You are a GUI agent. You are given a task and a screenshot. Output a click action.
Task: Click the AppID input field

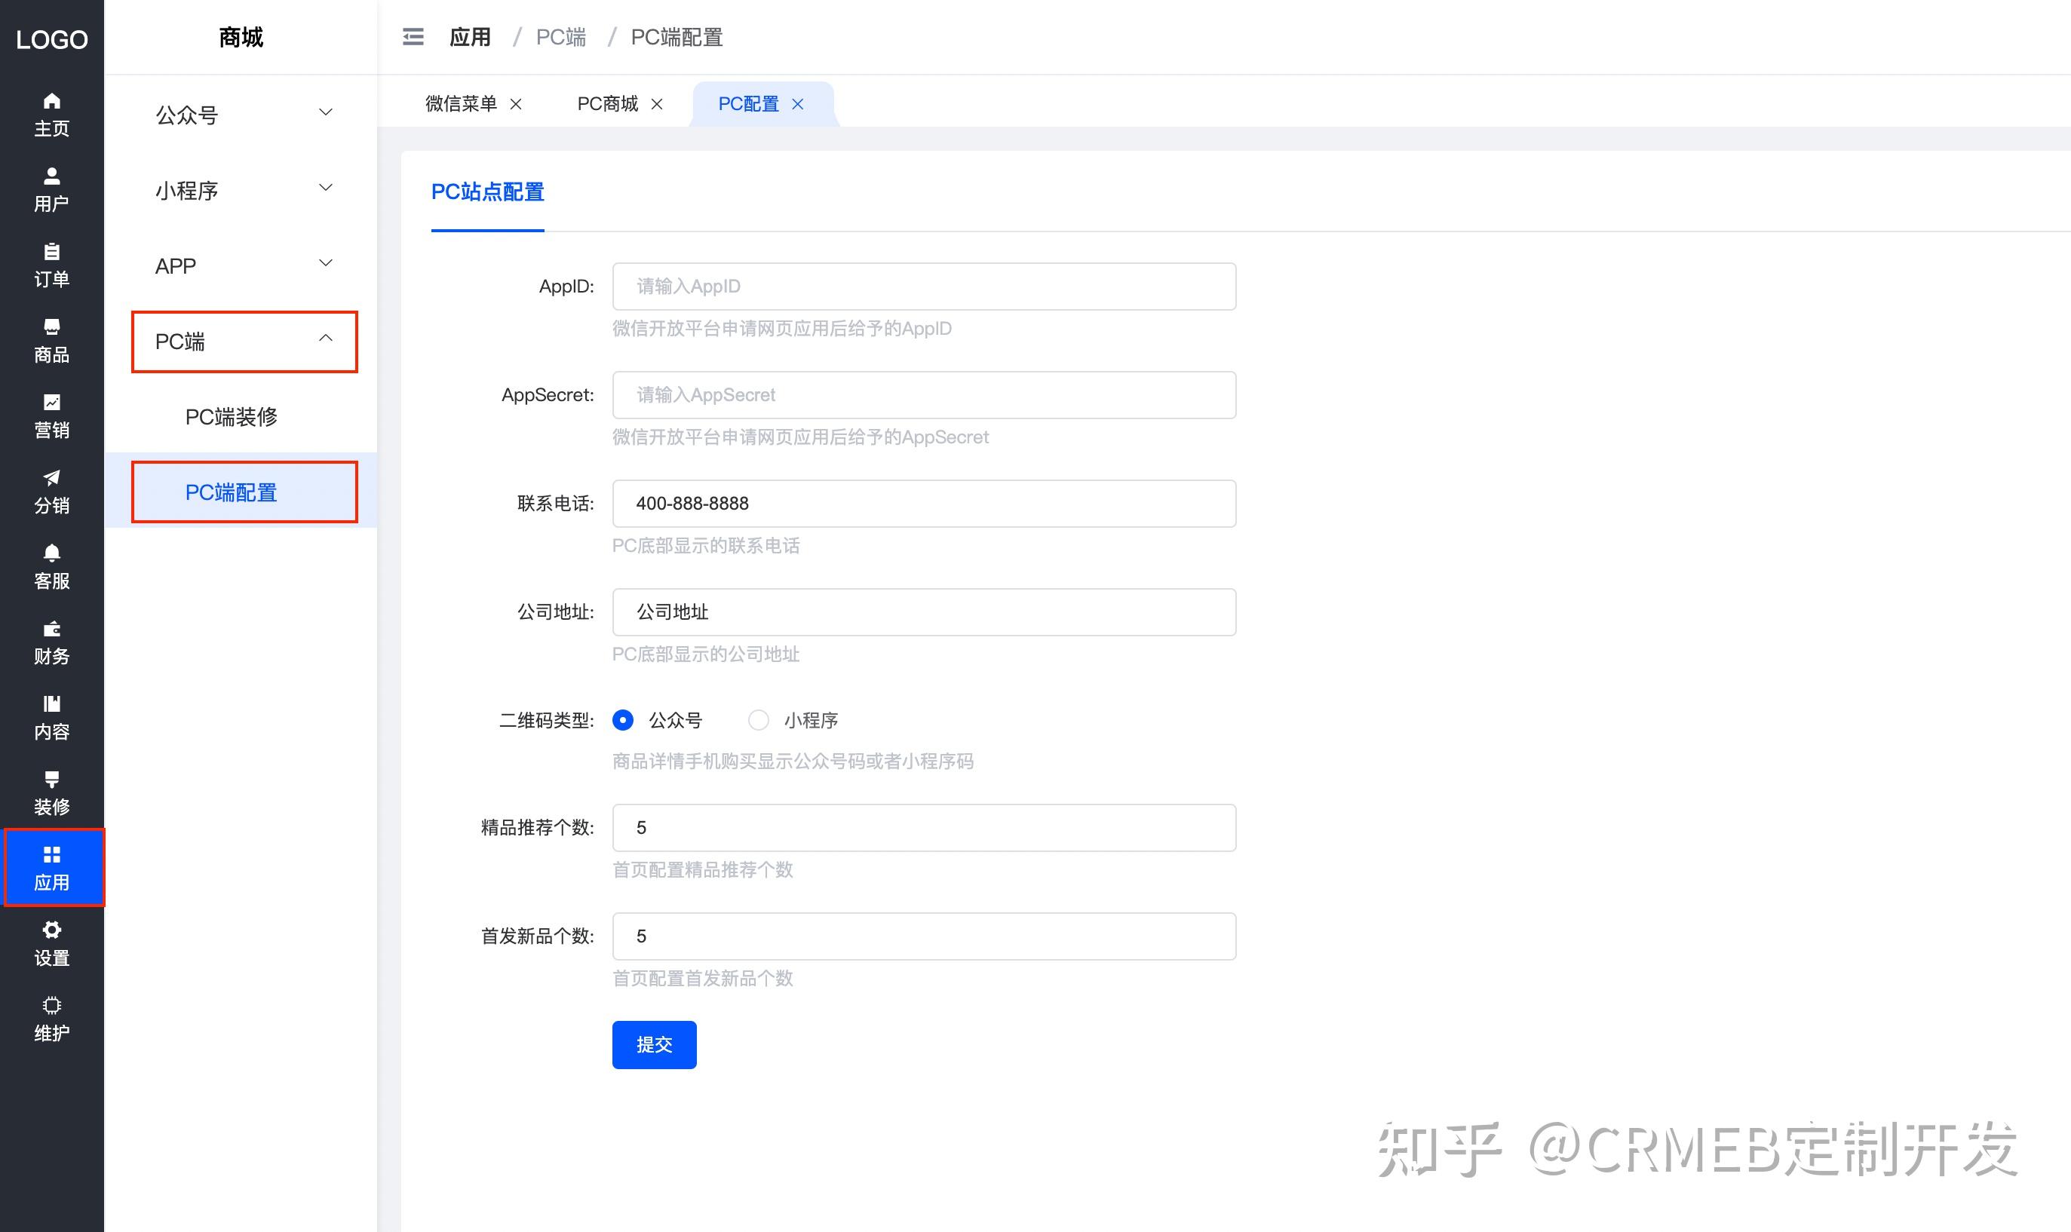coord(923,286)
